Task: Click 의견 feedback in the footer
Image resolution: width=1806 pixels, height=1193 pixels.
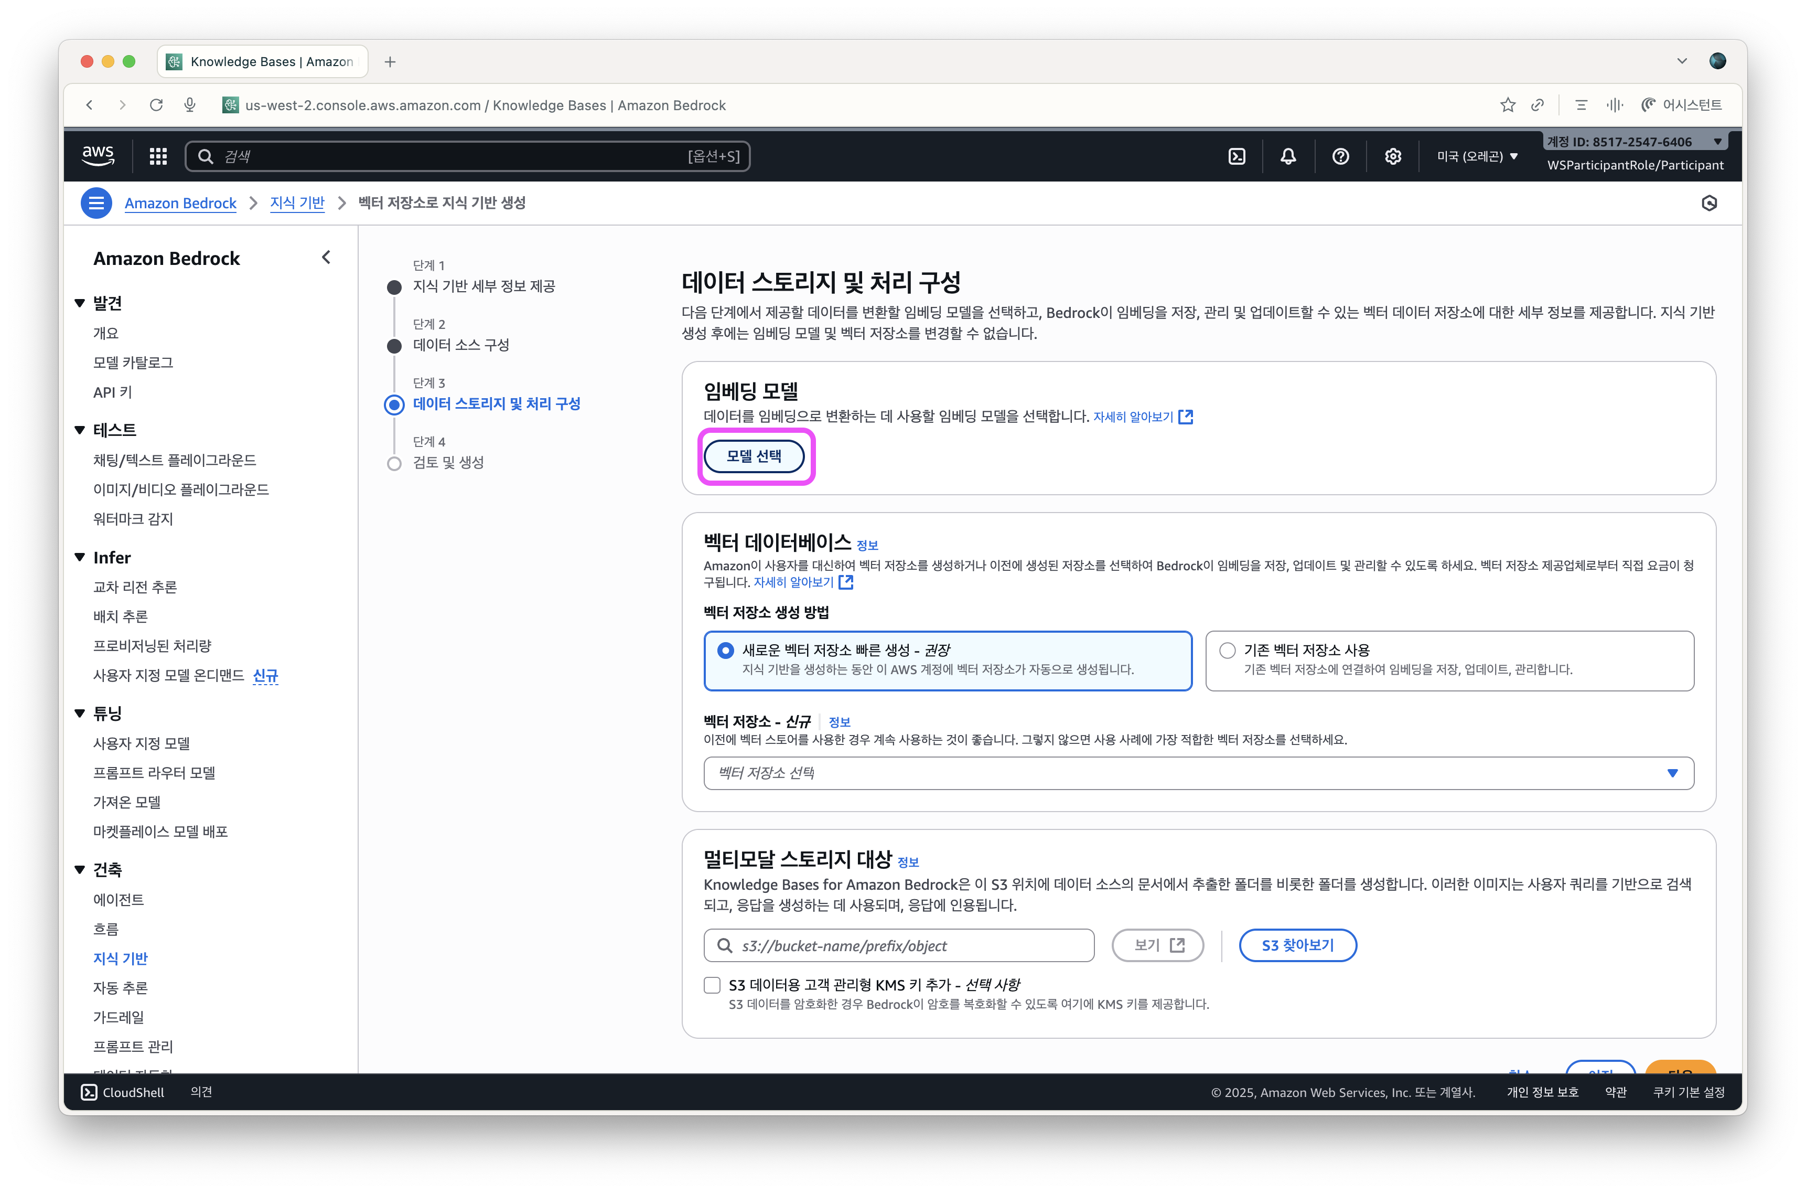Action: pos(201,1092)
